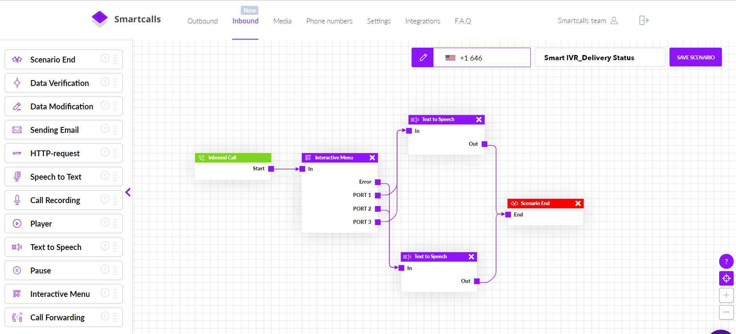Center the canvas with the crosshair icon
Screen dimensions: 736x334
(726, 279)
